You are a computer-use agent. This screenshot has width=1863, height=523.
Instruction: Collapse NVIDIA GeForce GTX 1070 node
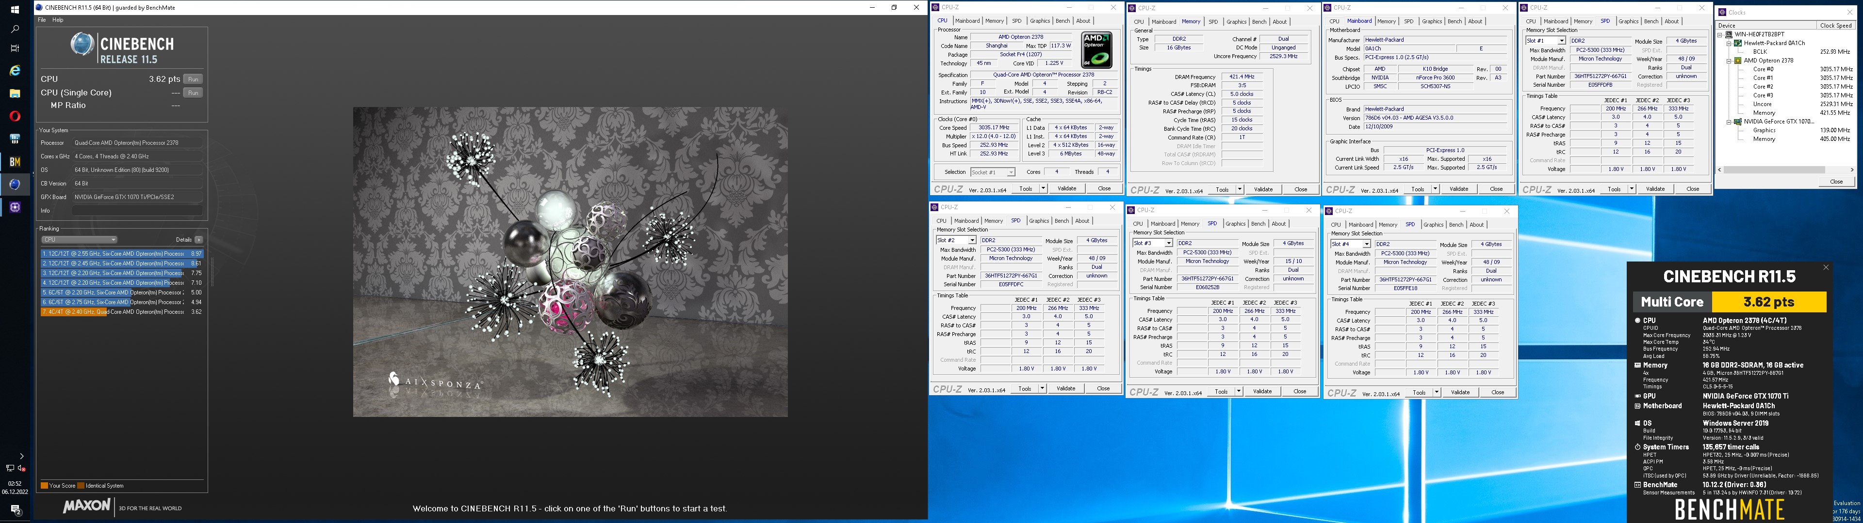[1729, 122]
